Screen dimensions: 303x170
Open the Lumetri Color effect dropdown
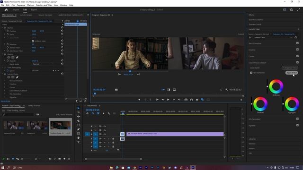pyautogui.click(x=272, y=38)
